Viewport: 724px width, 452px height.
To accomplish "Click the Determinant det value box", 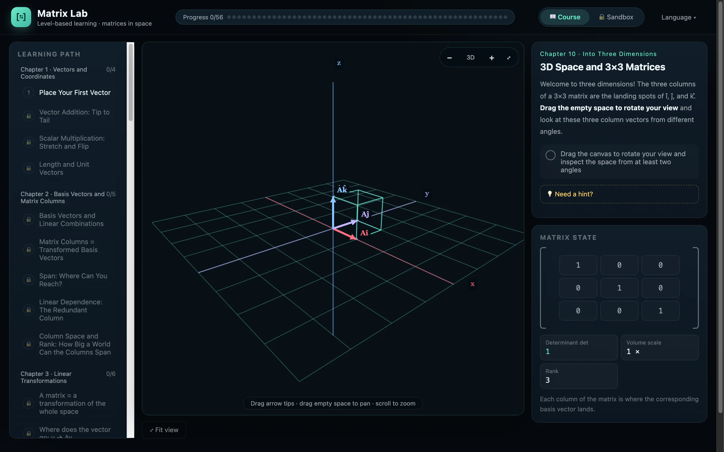I will click(x=579, y=347).
